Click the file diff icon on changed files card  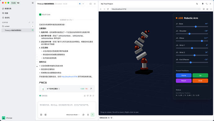[43, 89]
